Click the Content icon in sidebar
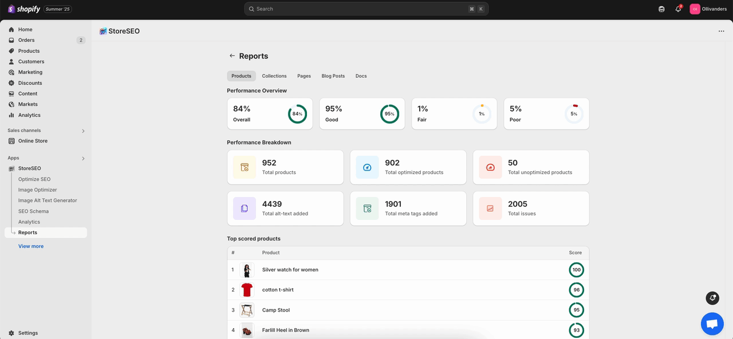Viewport: 733px width, 339px height. pyautogui.click(x=11, y=94)
